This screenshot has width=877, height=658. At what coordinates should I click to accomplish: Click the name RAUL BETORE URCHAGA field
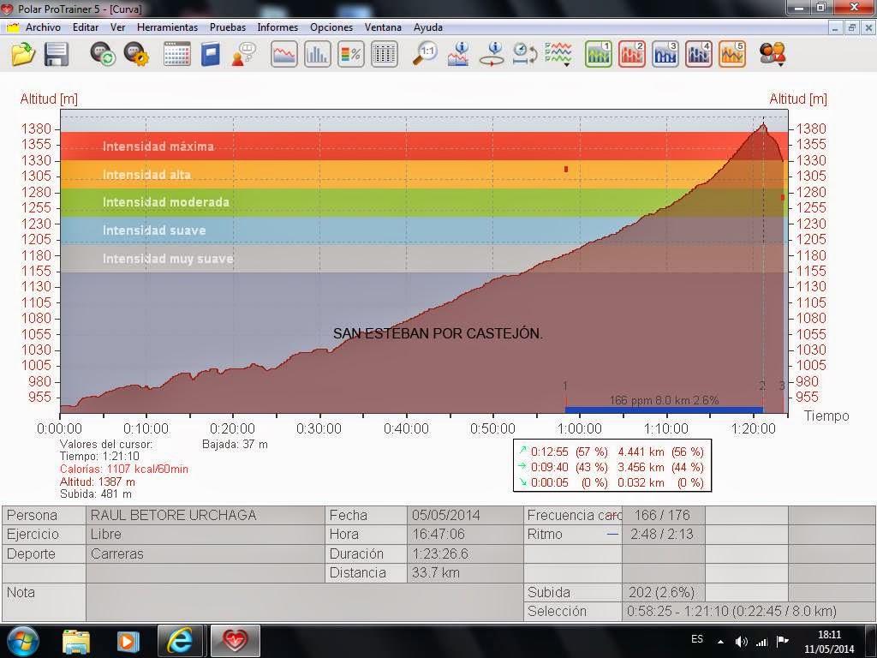click(x=206, y=515)
